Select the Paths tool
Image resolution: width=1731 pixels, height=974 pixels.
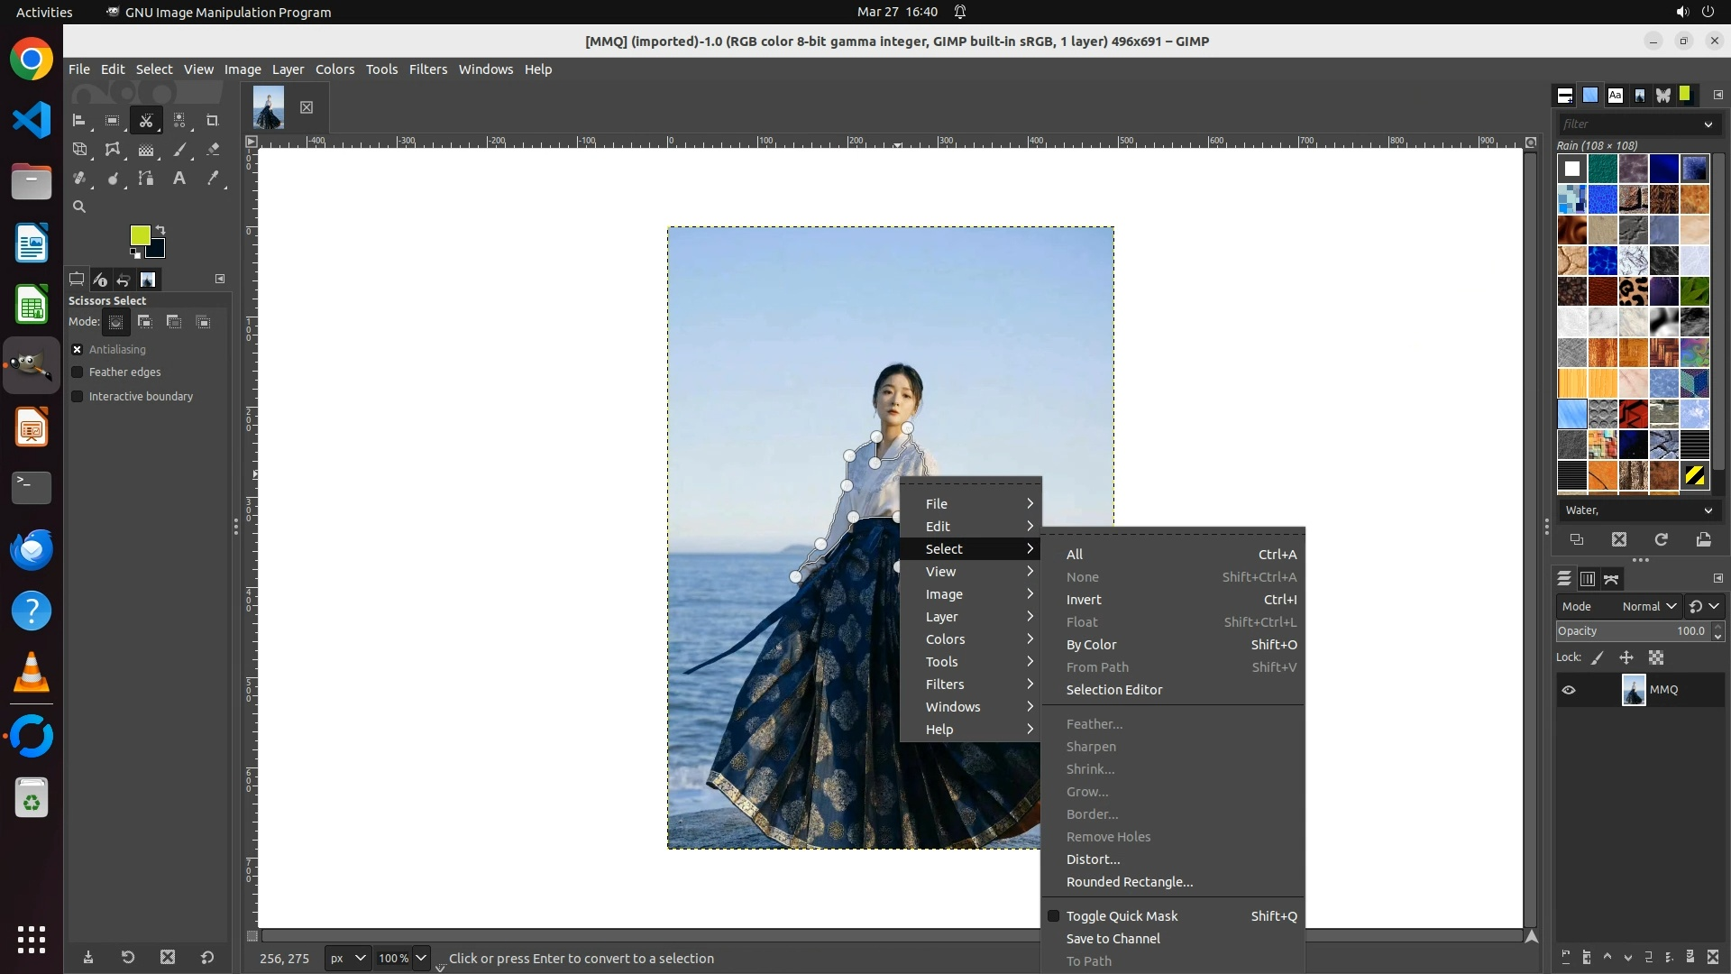point(146,179)
